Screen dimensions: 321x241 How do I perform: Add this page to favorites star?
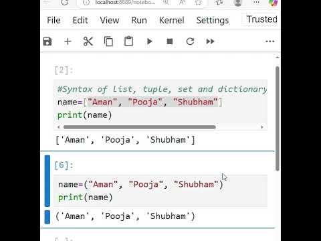(198, 2)
